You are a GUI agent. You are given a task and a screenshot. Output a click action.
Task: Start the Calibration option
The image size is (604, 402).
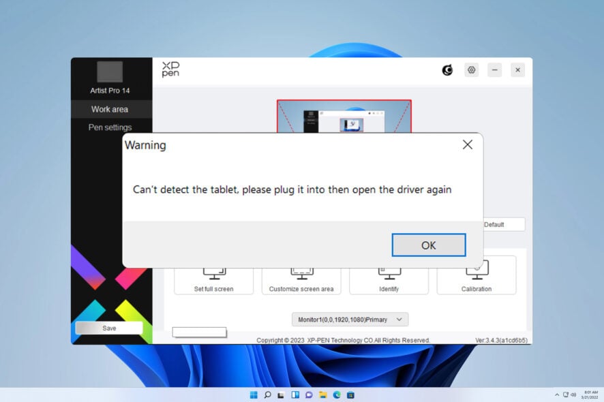click(x=477, y=277)
